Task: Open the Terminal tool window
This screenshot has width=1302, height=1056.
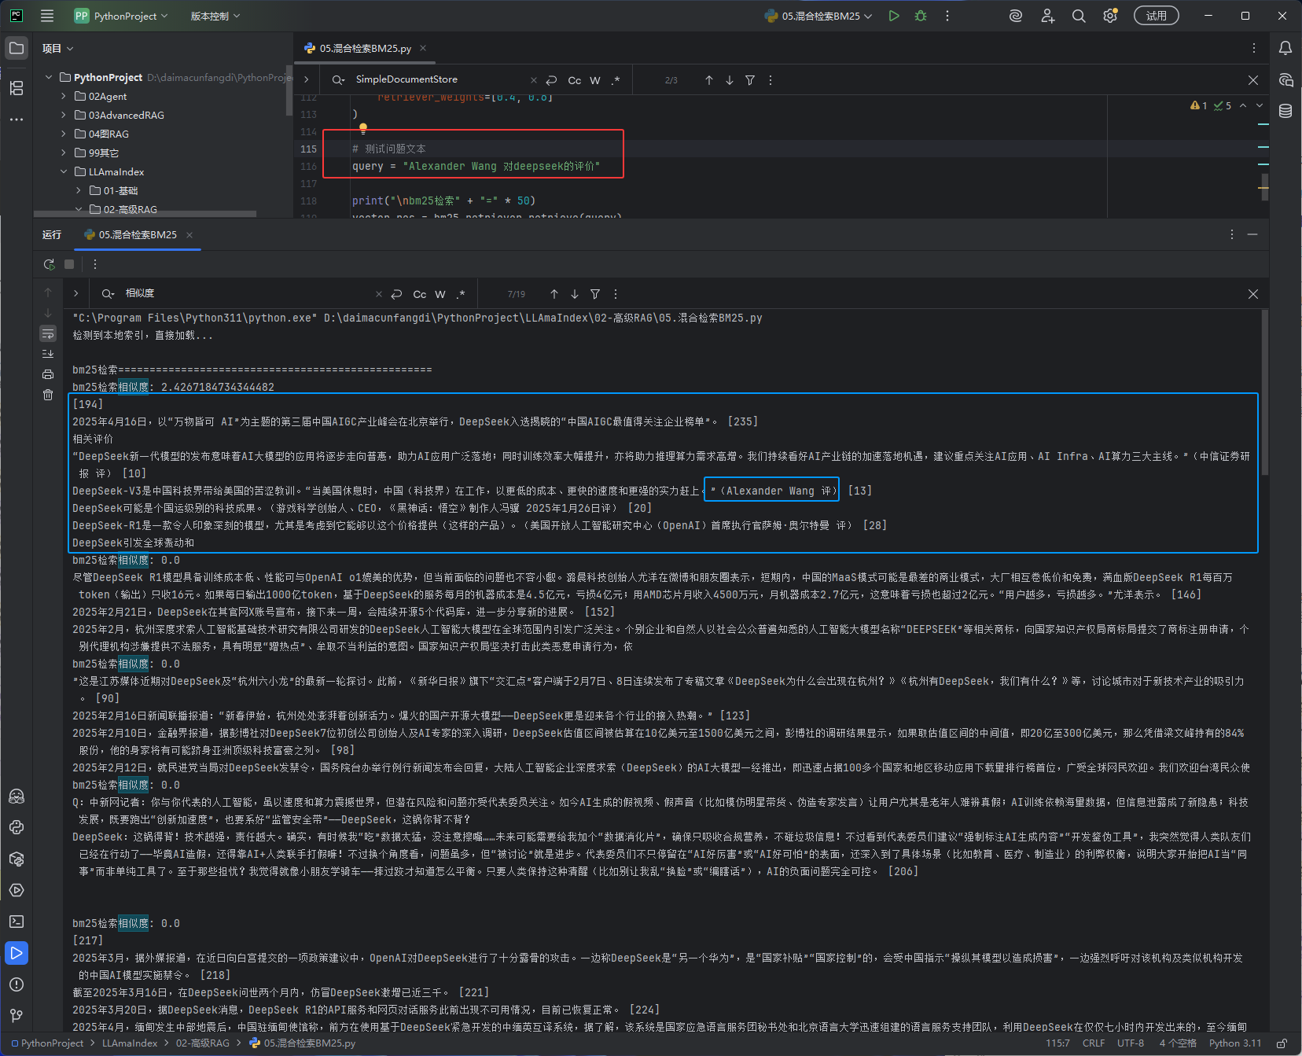Action: point(17,922)
